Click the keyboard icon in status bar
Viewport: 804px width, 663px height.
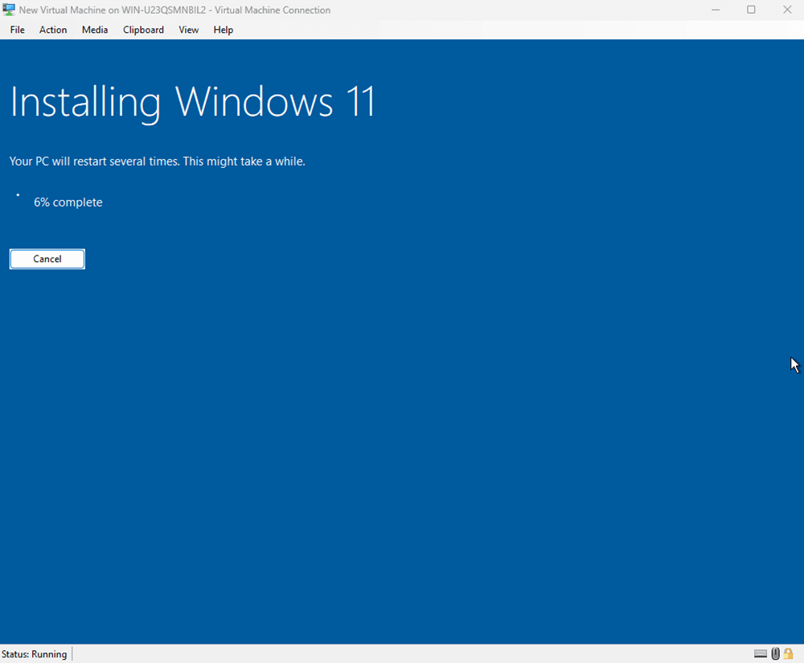click(760, 653)
